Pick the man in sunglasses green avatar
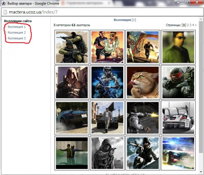Viewport: 204px width, 175px height. pos(178,47)
